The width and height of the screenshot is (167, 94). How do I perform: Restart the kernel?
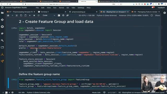pyautogui.click(x=38, y=15)
